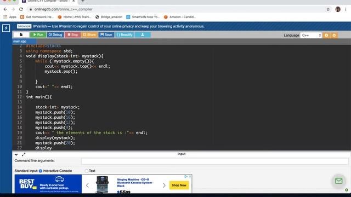351x197 pixels.
Task: Show next product in Best Buy ad
Action: coord(164,185)
